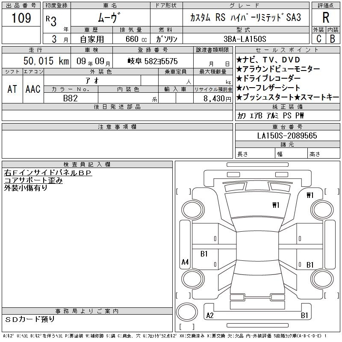Click the W1 mark on the hood
Image resolution: width=342 pixels, height=342 pixels.
(x=276, y=205)
